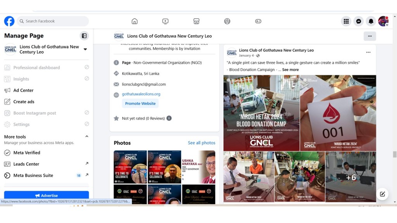The height and width of the screenshot is (223, 397).
Task: Collapse the More tools section
Action: 87,137
